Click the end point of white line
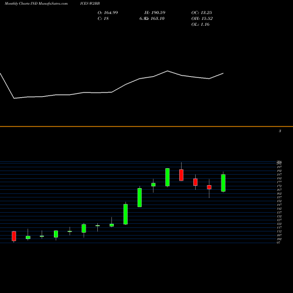293x293 pixels. (x=223, y=73)
